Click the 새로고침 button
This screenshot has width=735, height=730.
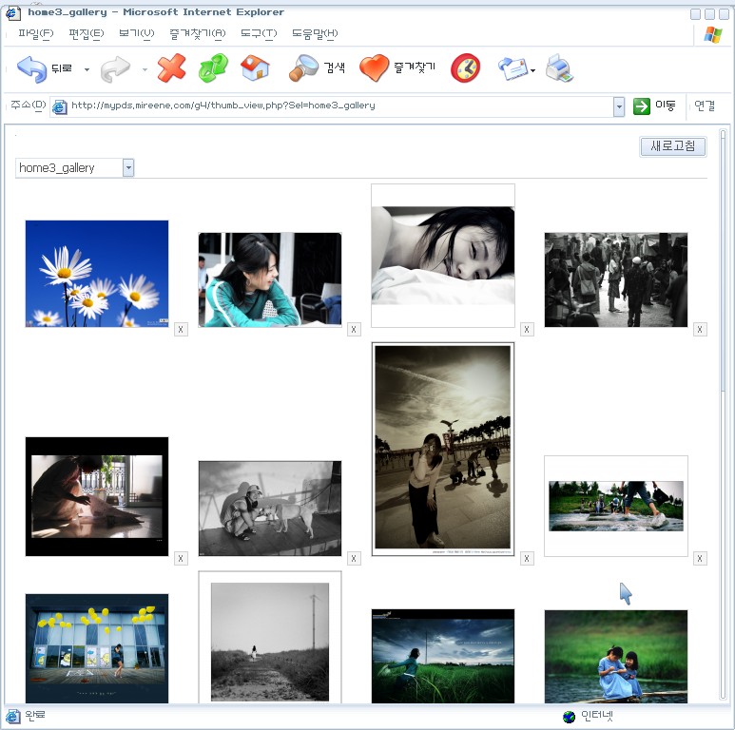[672, 146]
